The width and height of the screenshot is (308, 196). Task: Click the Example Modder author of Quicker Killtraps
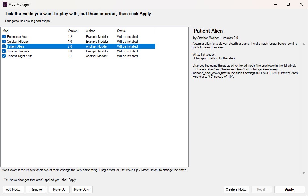coord(97,42)
